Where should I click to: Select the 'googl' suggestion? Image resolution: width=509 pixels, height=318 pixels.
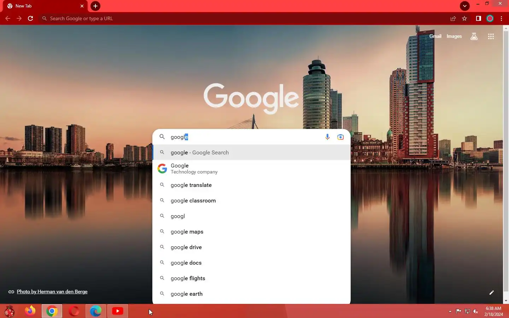tap(251, 216)
